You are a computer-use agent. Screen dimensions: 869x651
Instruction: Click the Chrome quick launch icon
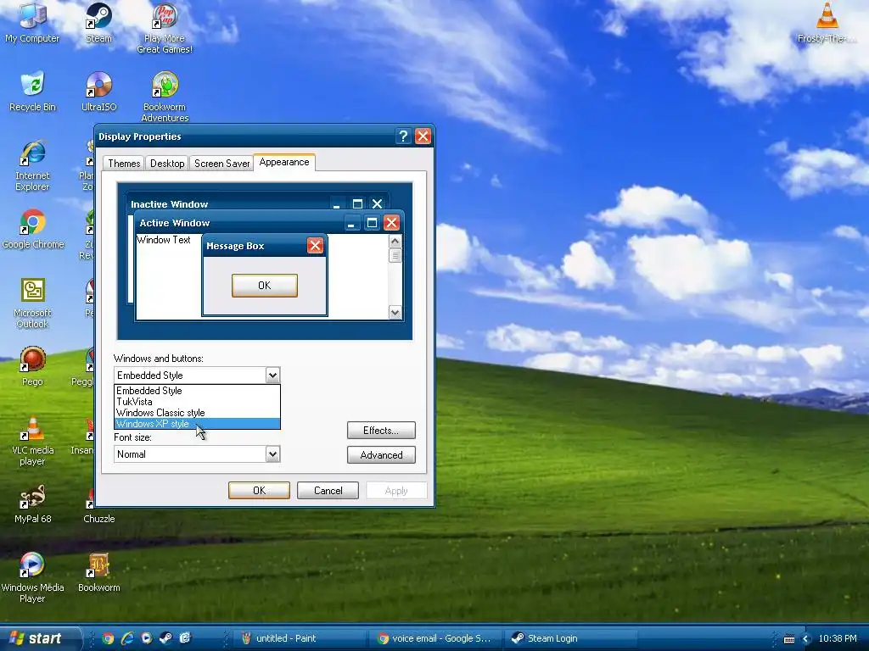(108, 638)
